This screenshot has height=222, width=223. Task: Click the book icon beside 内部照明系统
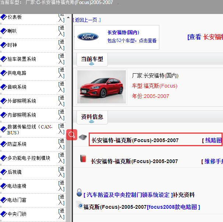coord(3,115)
